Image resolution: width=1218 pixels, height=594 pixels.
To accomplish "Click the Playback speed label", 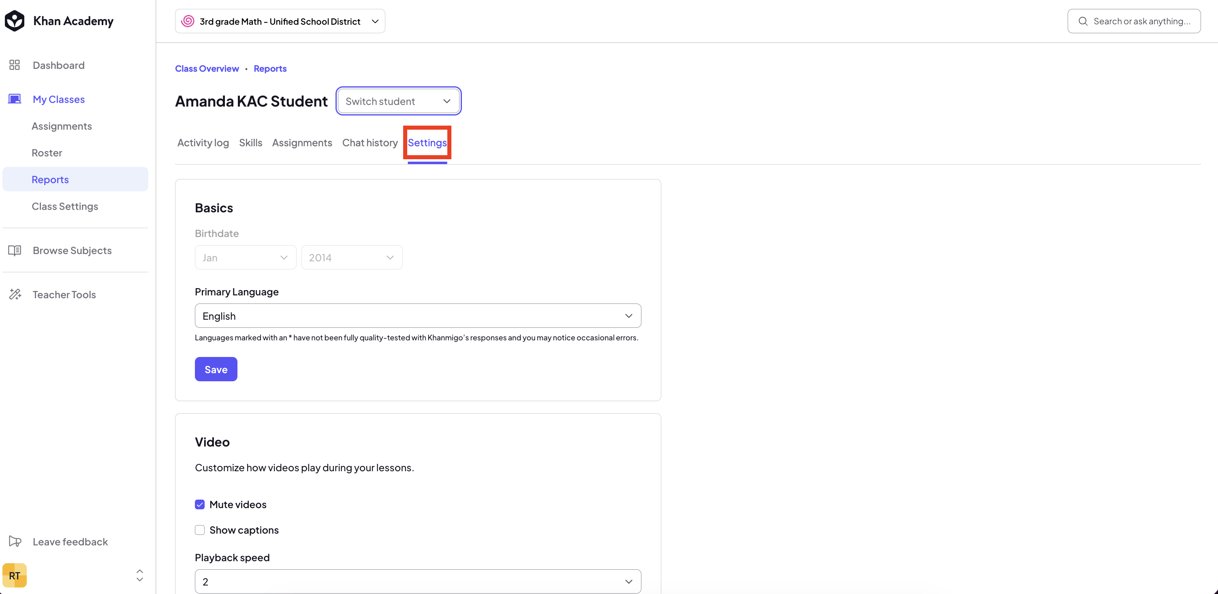I will click(x=232, y=558).
